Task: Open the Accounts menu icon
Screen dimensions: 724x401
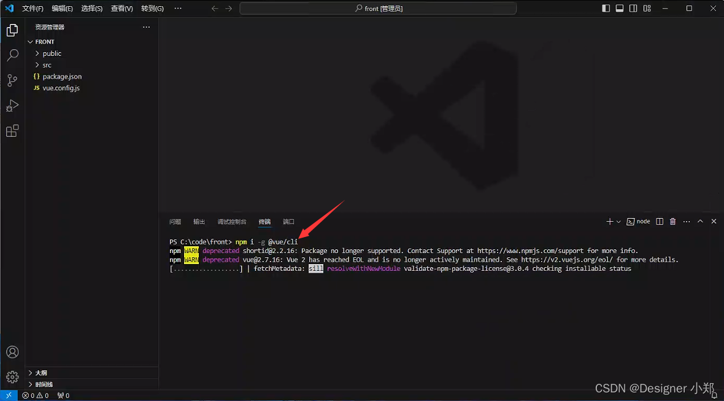Action: pyautogui.click(x=12, y=352)
